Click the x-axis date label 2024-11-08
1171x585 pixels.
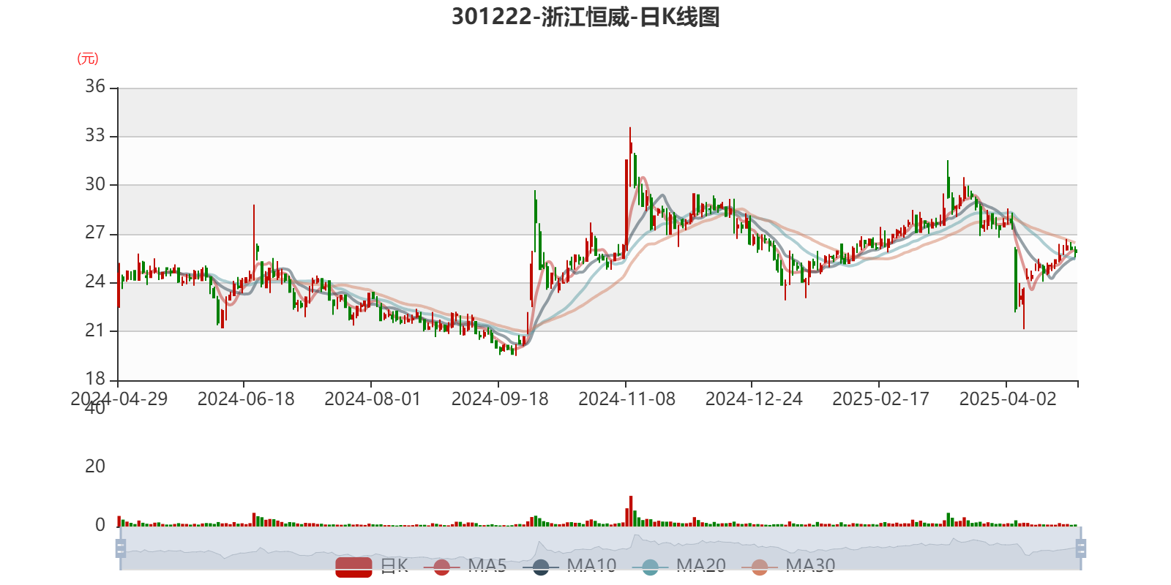point(626,399)
